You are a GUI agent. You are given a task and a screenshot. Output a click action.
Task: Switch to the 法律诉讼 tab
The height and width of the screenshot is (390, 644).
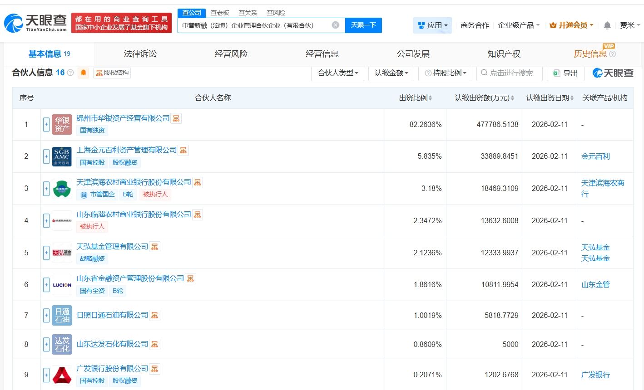[140, 54]
